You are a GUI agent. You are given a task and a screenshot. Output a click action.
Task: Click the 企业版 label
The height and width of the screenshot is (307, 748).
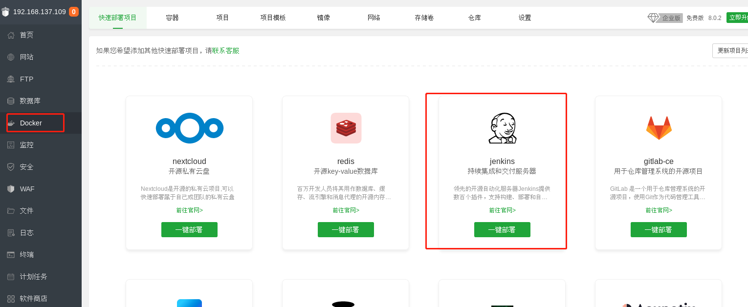tap(671, 18)
